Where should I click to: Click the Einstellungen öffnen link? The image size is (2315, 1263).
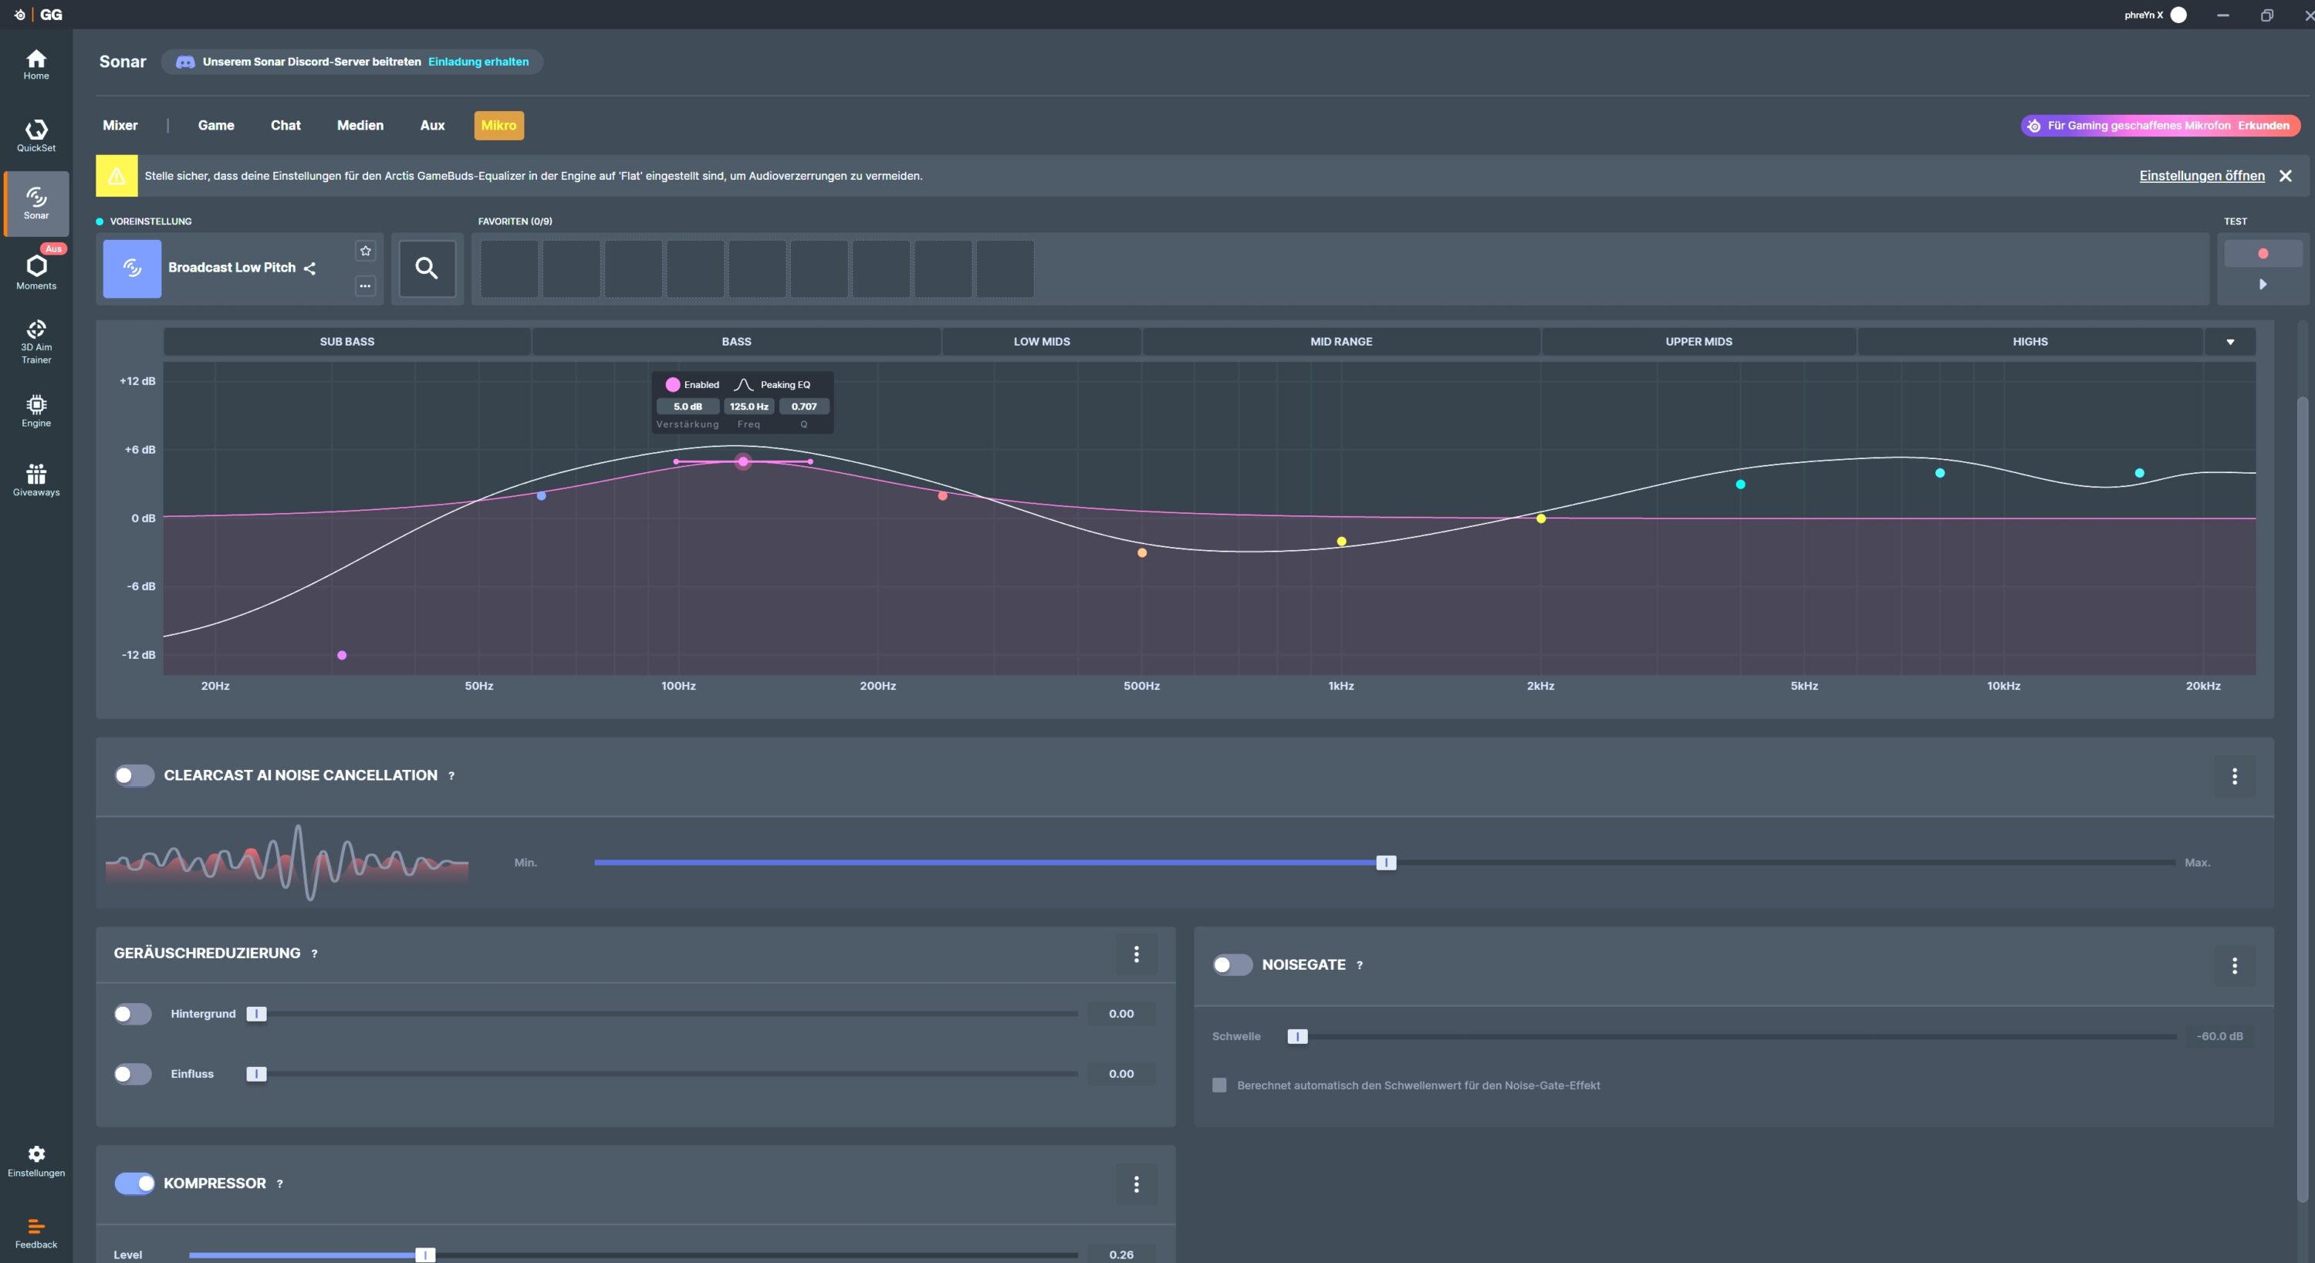pos(2201,176)
